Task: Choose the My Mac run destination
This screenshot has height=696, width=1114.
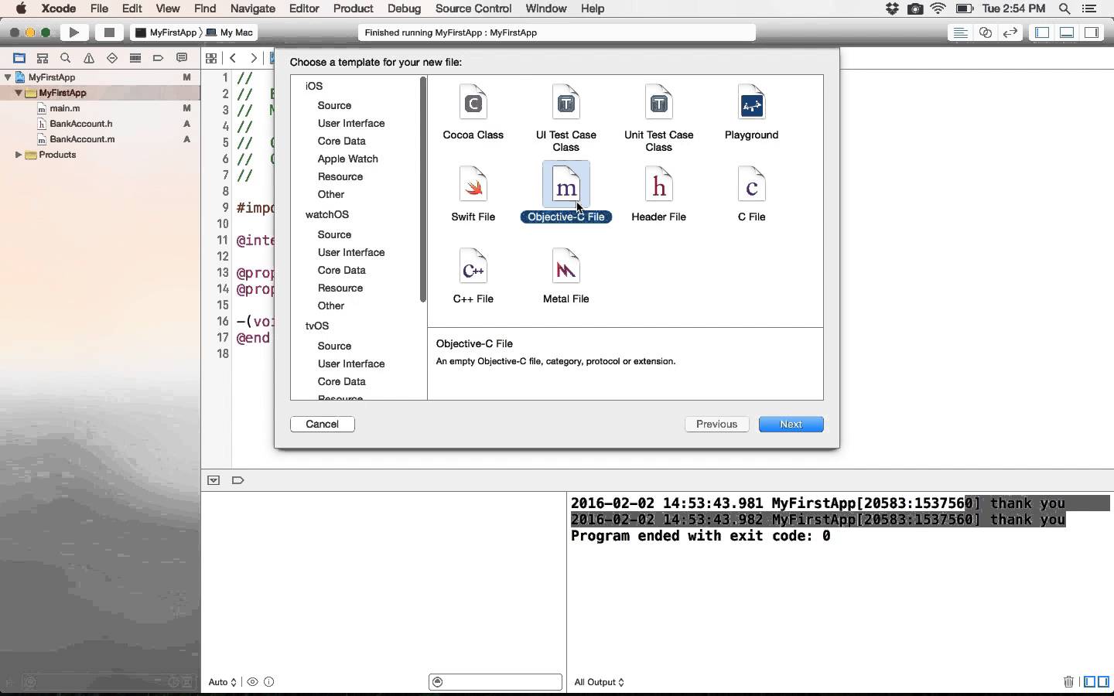Action: pyautogui.click(x=230, y=32)
